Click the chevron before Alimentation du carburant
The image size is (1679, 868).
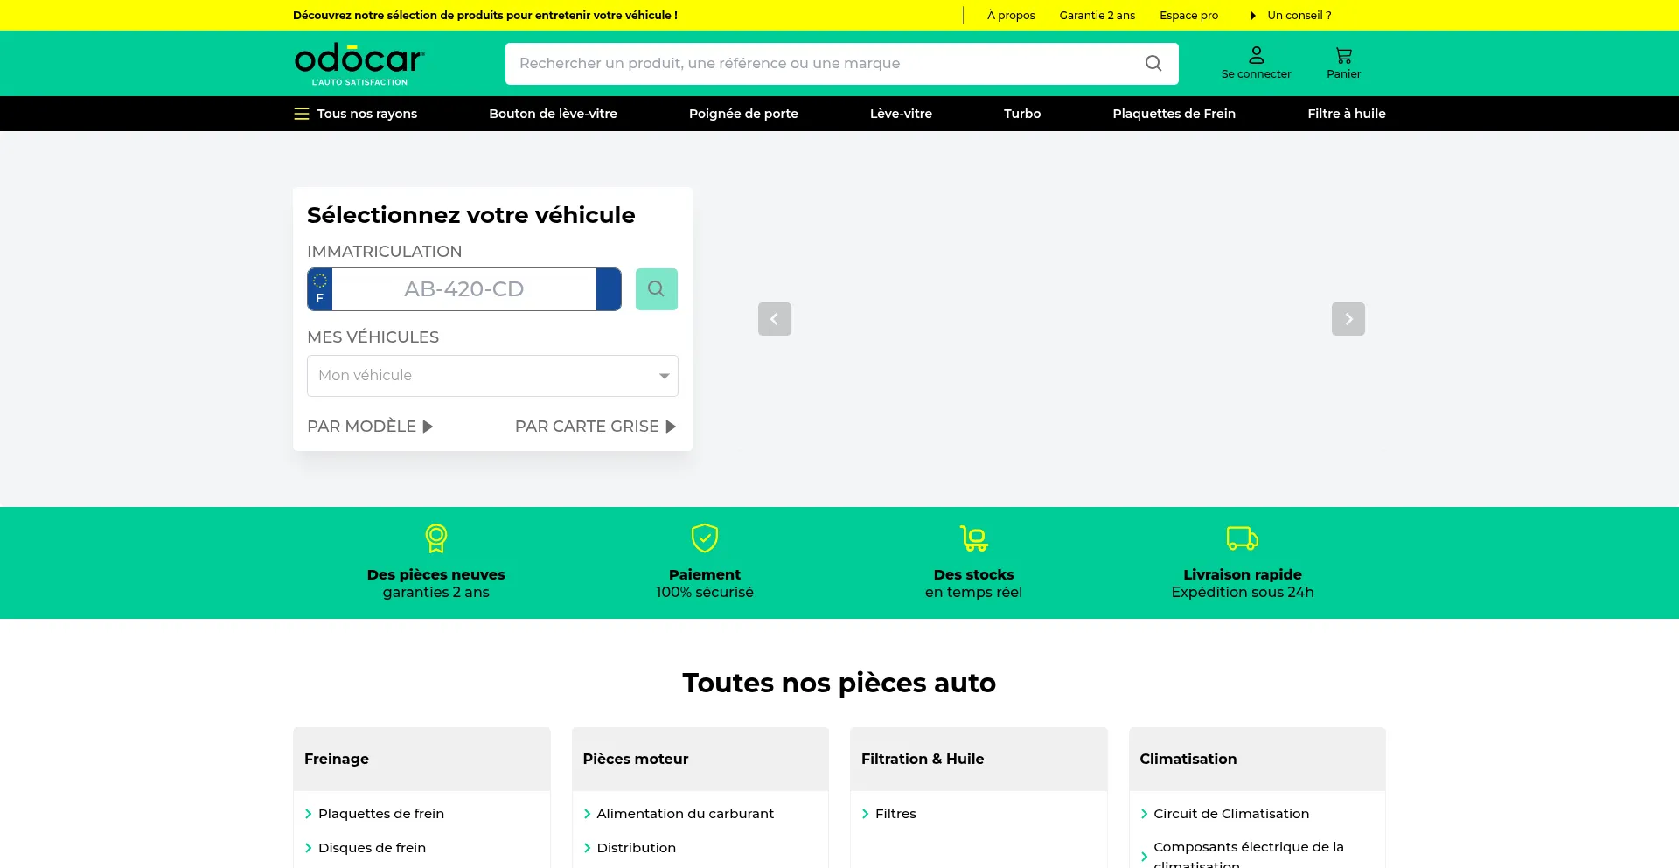[x=588, y=814]
